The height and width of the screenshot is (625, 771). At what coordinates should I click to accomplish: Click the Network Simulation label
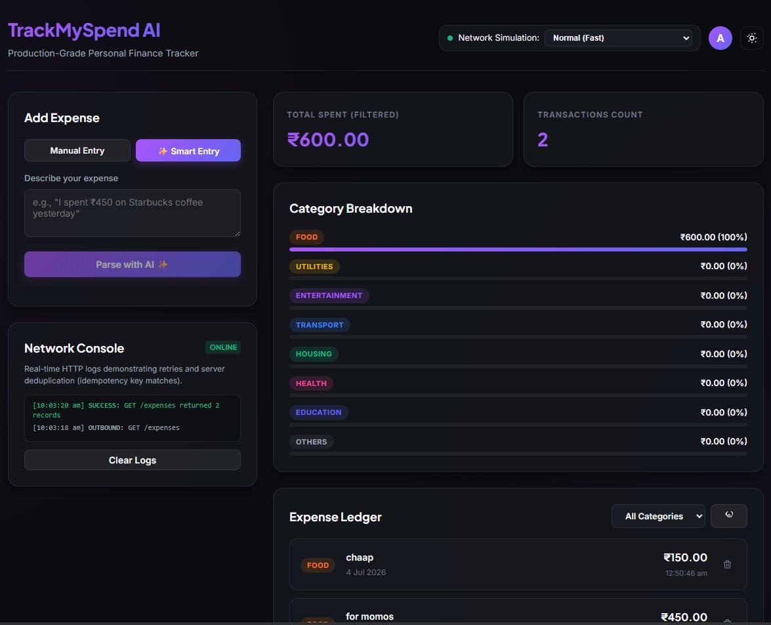(499, 38)
